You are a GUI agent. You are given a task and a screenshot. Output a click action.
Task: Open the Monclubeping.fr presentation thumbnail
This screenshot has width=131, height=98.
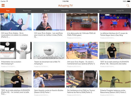click(16, 50)
